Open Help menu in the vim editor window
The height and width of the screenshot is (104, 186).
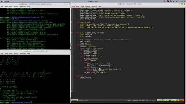coord(100,7)
